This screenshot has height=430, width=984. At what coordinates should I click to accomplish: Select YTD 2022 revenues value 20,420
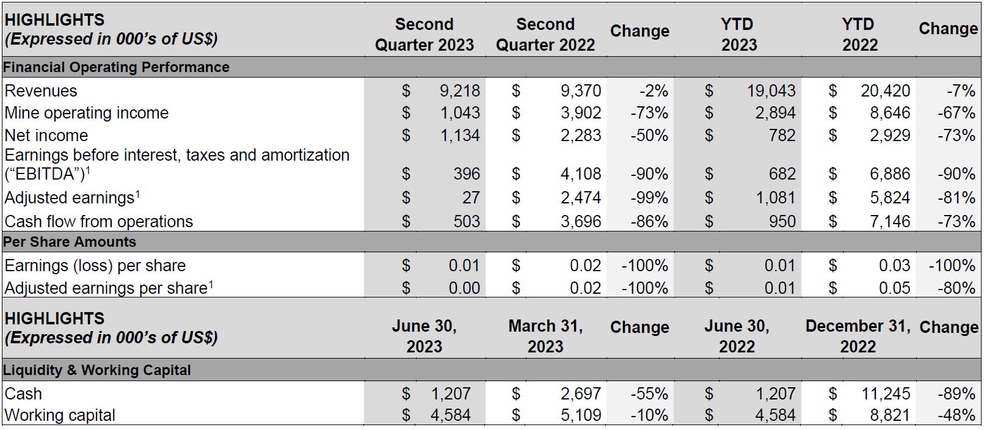[x=885, y=91]
